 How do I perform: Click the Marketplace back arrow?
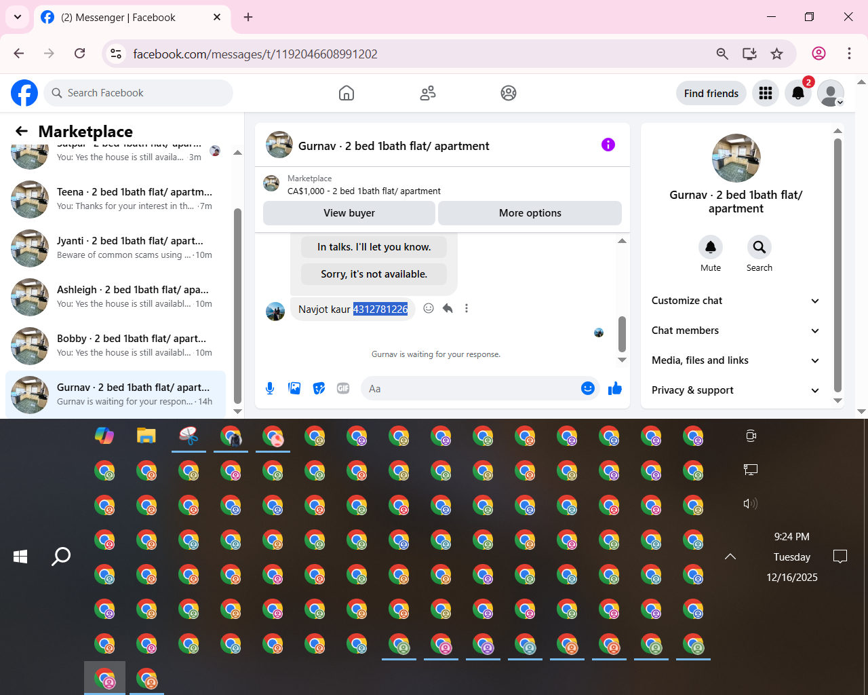pyautogui.click(x=22, y=131)
